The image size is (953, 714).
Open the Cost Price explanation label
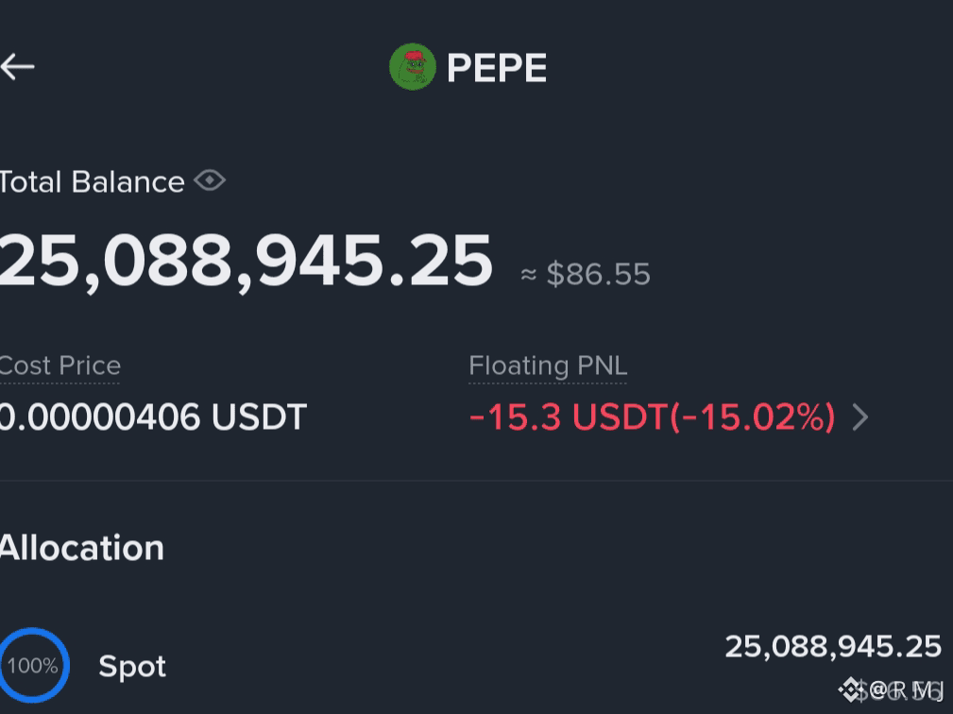point(60,365)
